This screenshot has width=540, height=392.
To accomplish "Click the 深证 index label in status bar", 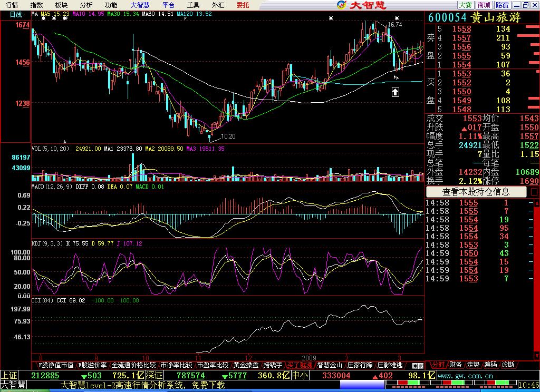I will tap(153, 376).
